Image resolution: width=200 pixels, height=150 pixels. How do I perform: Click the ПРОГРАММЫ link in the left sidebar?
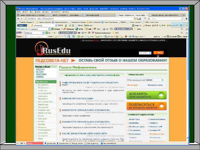pos(41,74)
